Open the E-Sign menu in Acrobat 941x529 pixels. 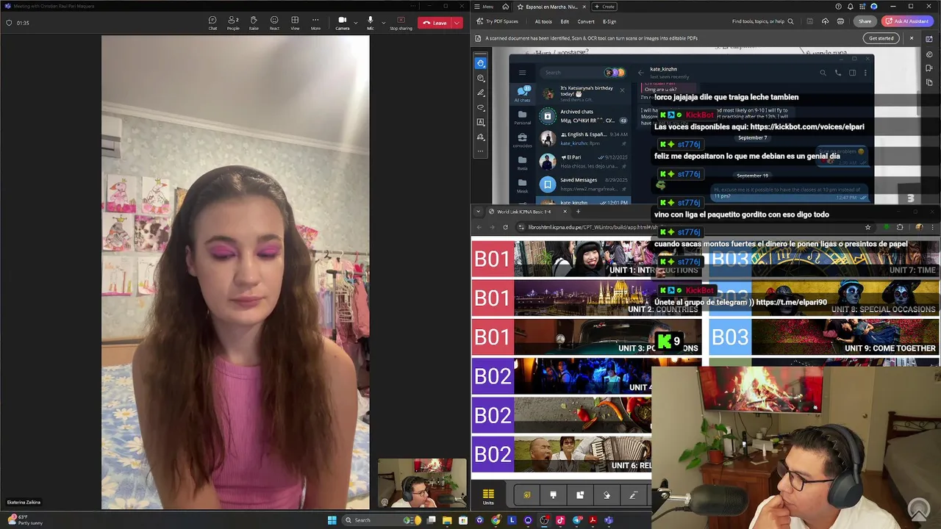pyautogui.click(x=609, y=21)
